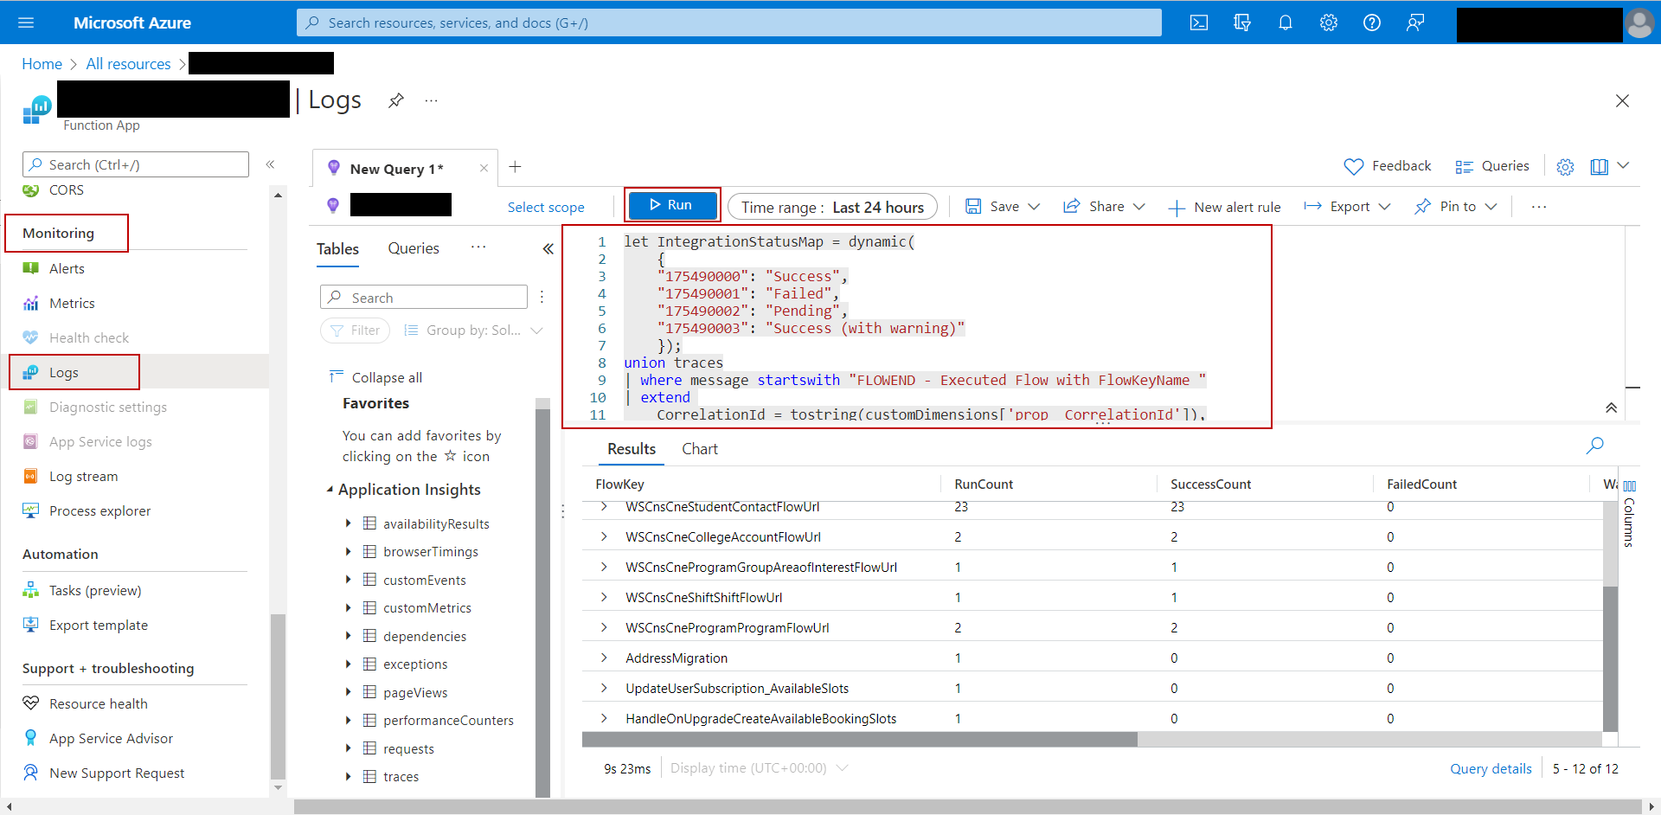Collapse all tables
The image size is (1661, 815).
click(376, 377)
